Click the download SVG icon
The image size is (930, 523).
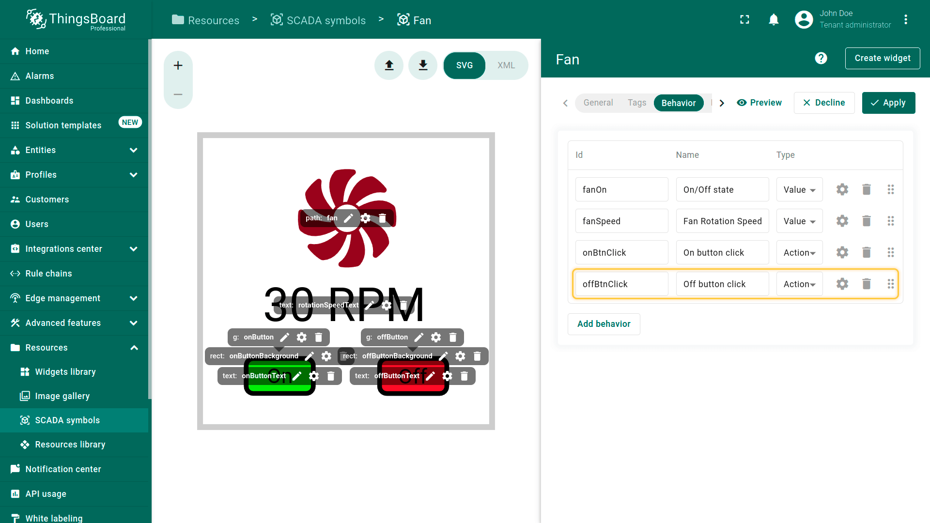click(423, 65)
